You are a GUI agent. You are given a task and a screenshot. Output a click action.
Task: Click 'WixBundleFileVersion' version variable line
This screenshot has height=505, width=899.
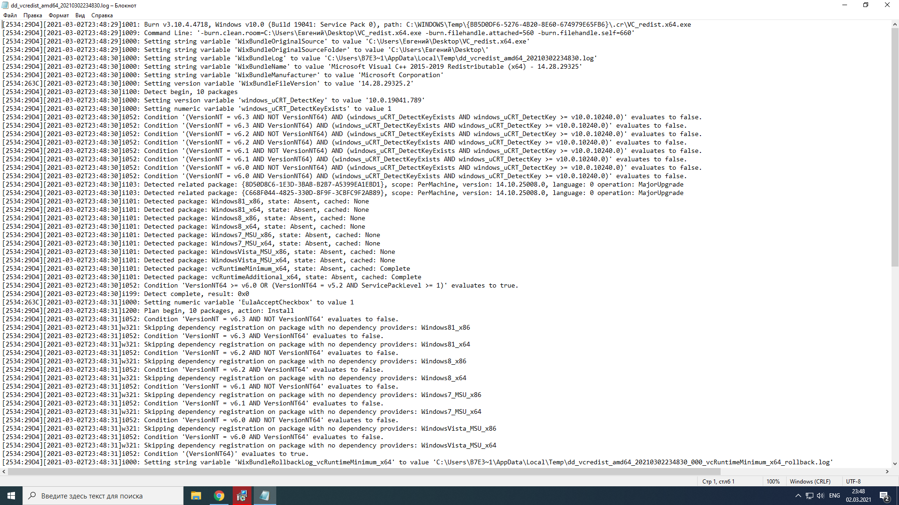208,84
